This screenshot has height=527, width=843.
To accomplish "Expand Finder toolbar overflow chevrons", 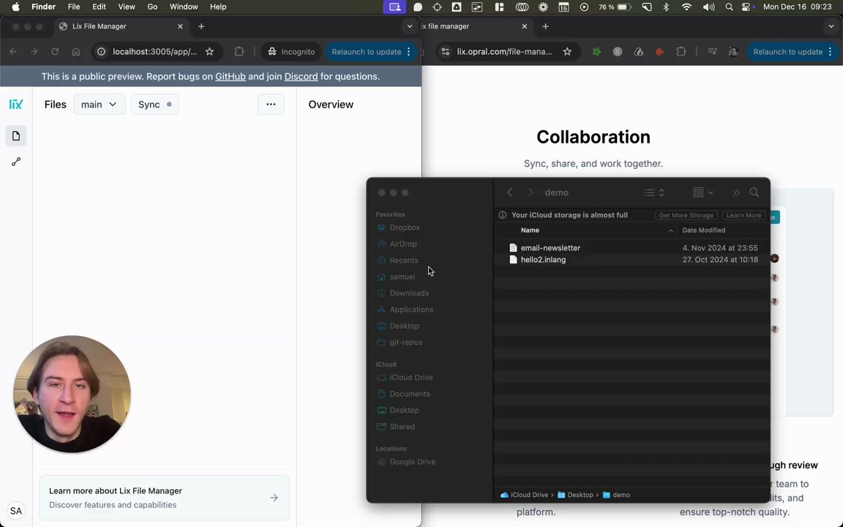I will click(735, 193).
